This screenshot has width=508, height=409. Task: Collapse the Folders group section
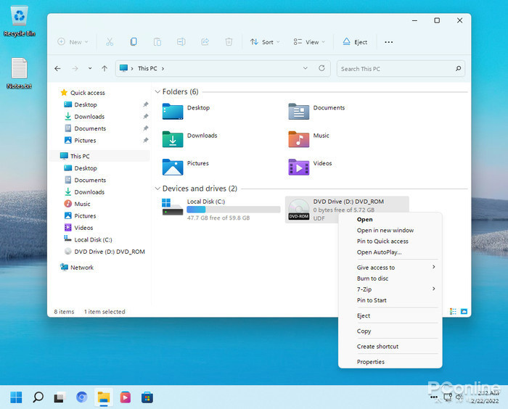(x=157, y=92)
